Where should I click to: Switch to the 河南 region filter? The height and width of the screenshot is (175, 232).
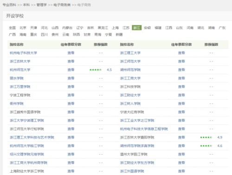click(190, 28)
